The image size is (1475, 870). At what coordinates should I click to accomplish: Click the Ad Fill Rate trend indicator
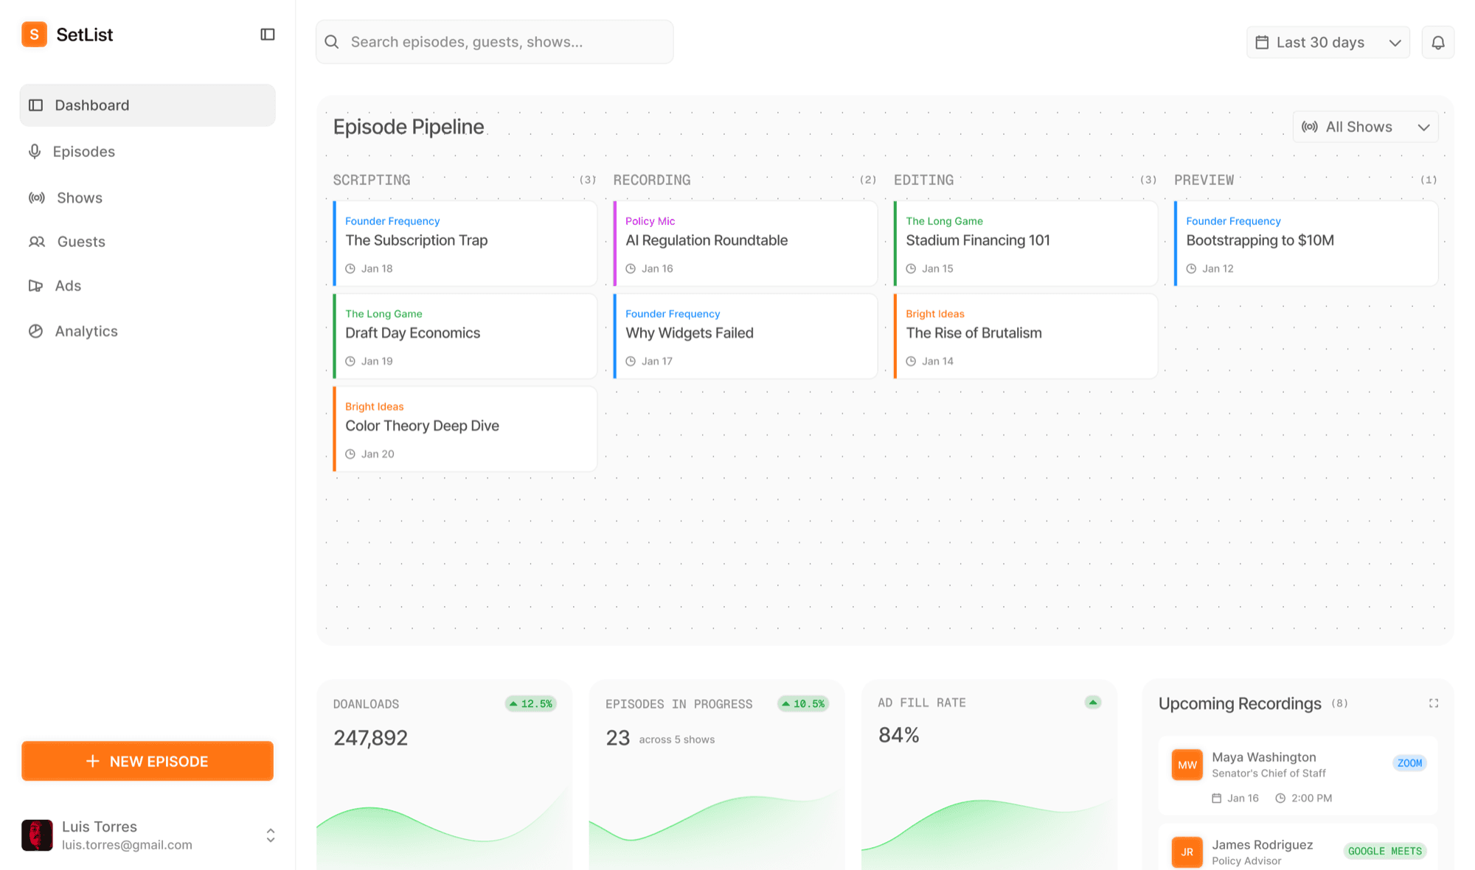pyautogui.click(x=1093, y=702)
